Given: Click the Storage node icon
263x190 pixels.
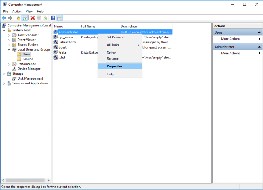Looking at the screenshot, I should 9,74.
